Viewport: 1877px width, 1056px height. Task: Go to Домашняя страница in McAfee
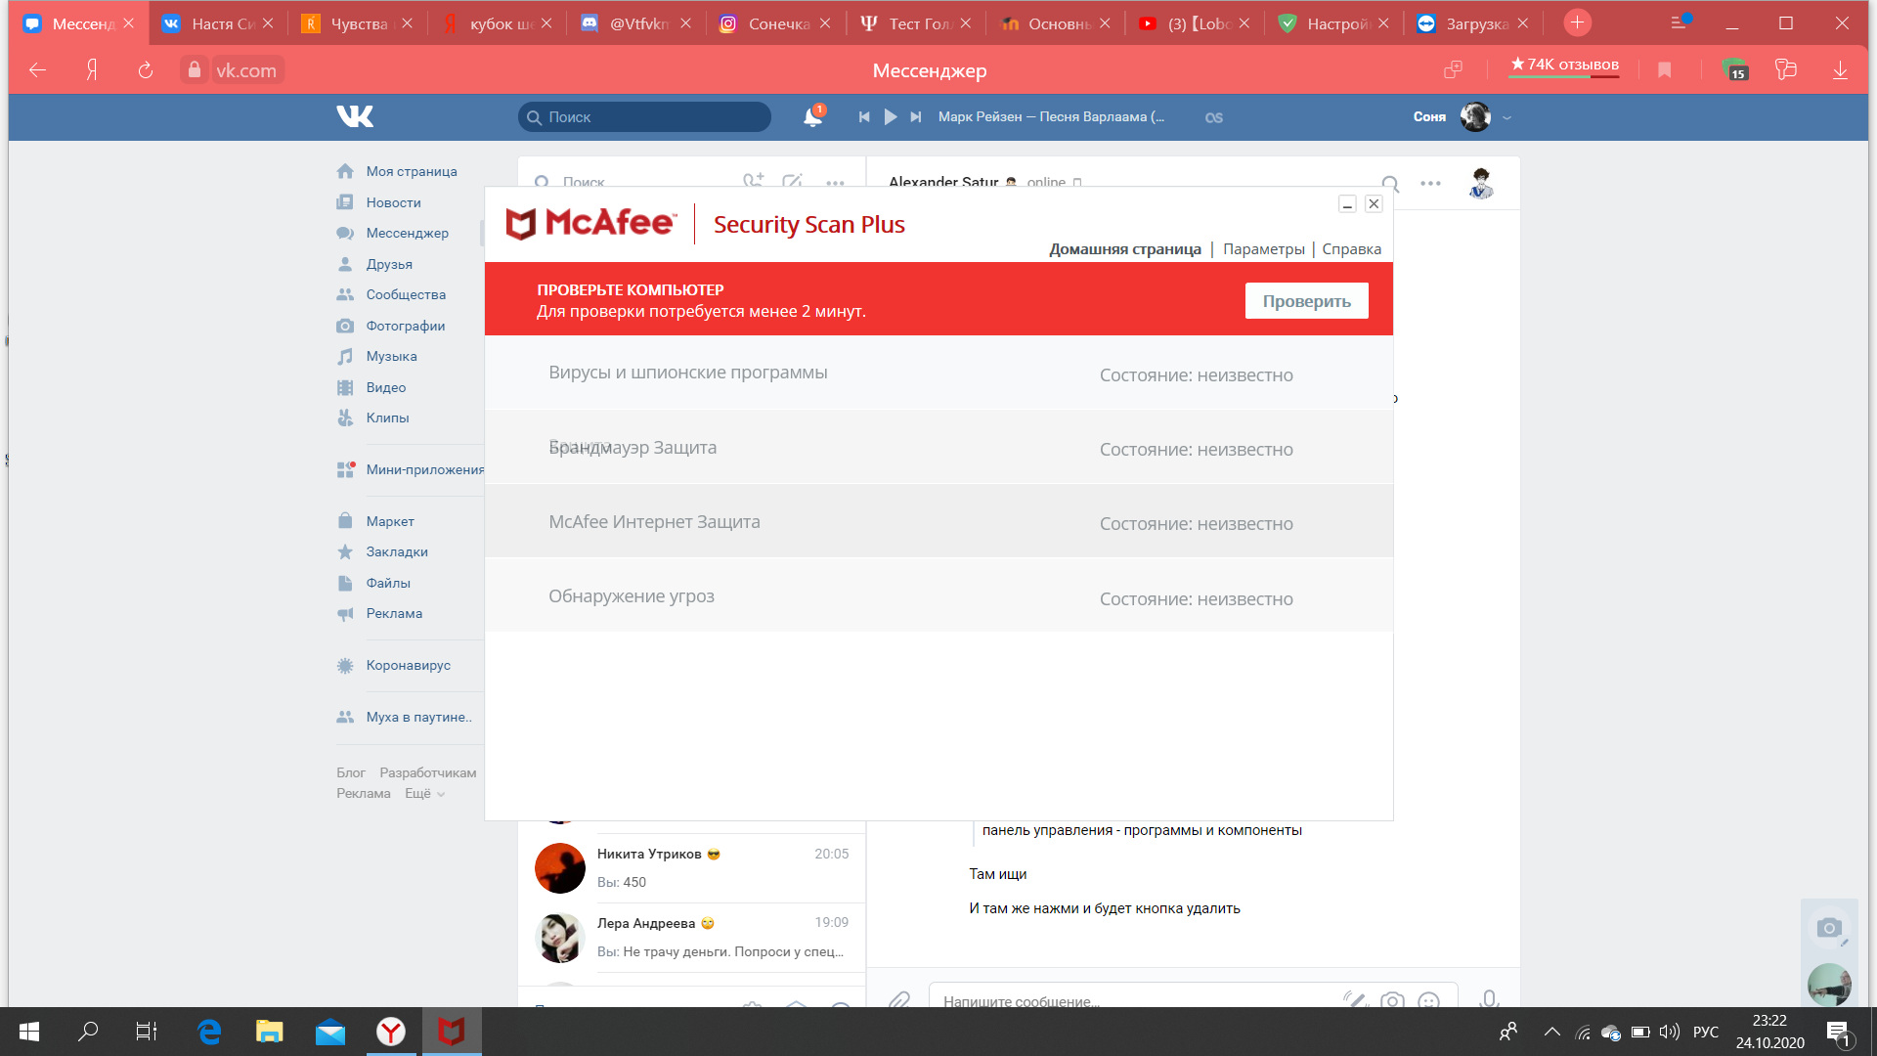click(x=1124, y=249)
